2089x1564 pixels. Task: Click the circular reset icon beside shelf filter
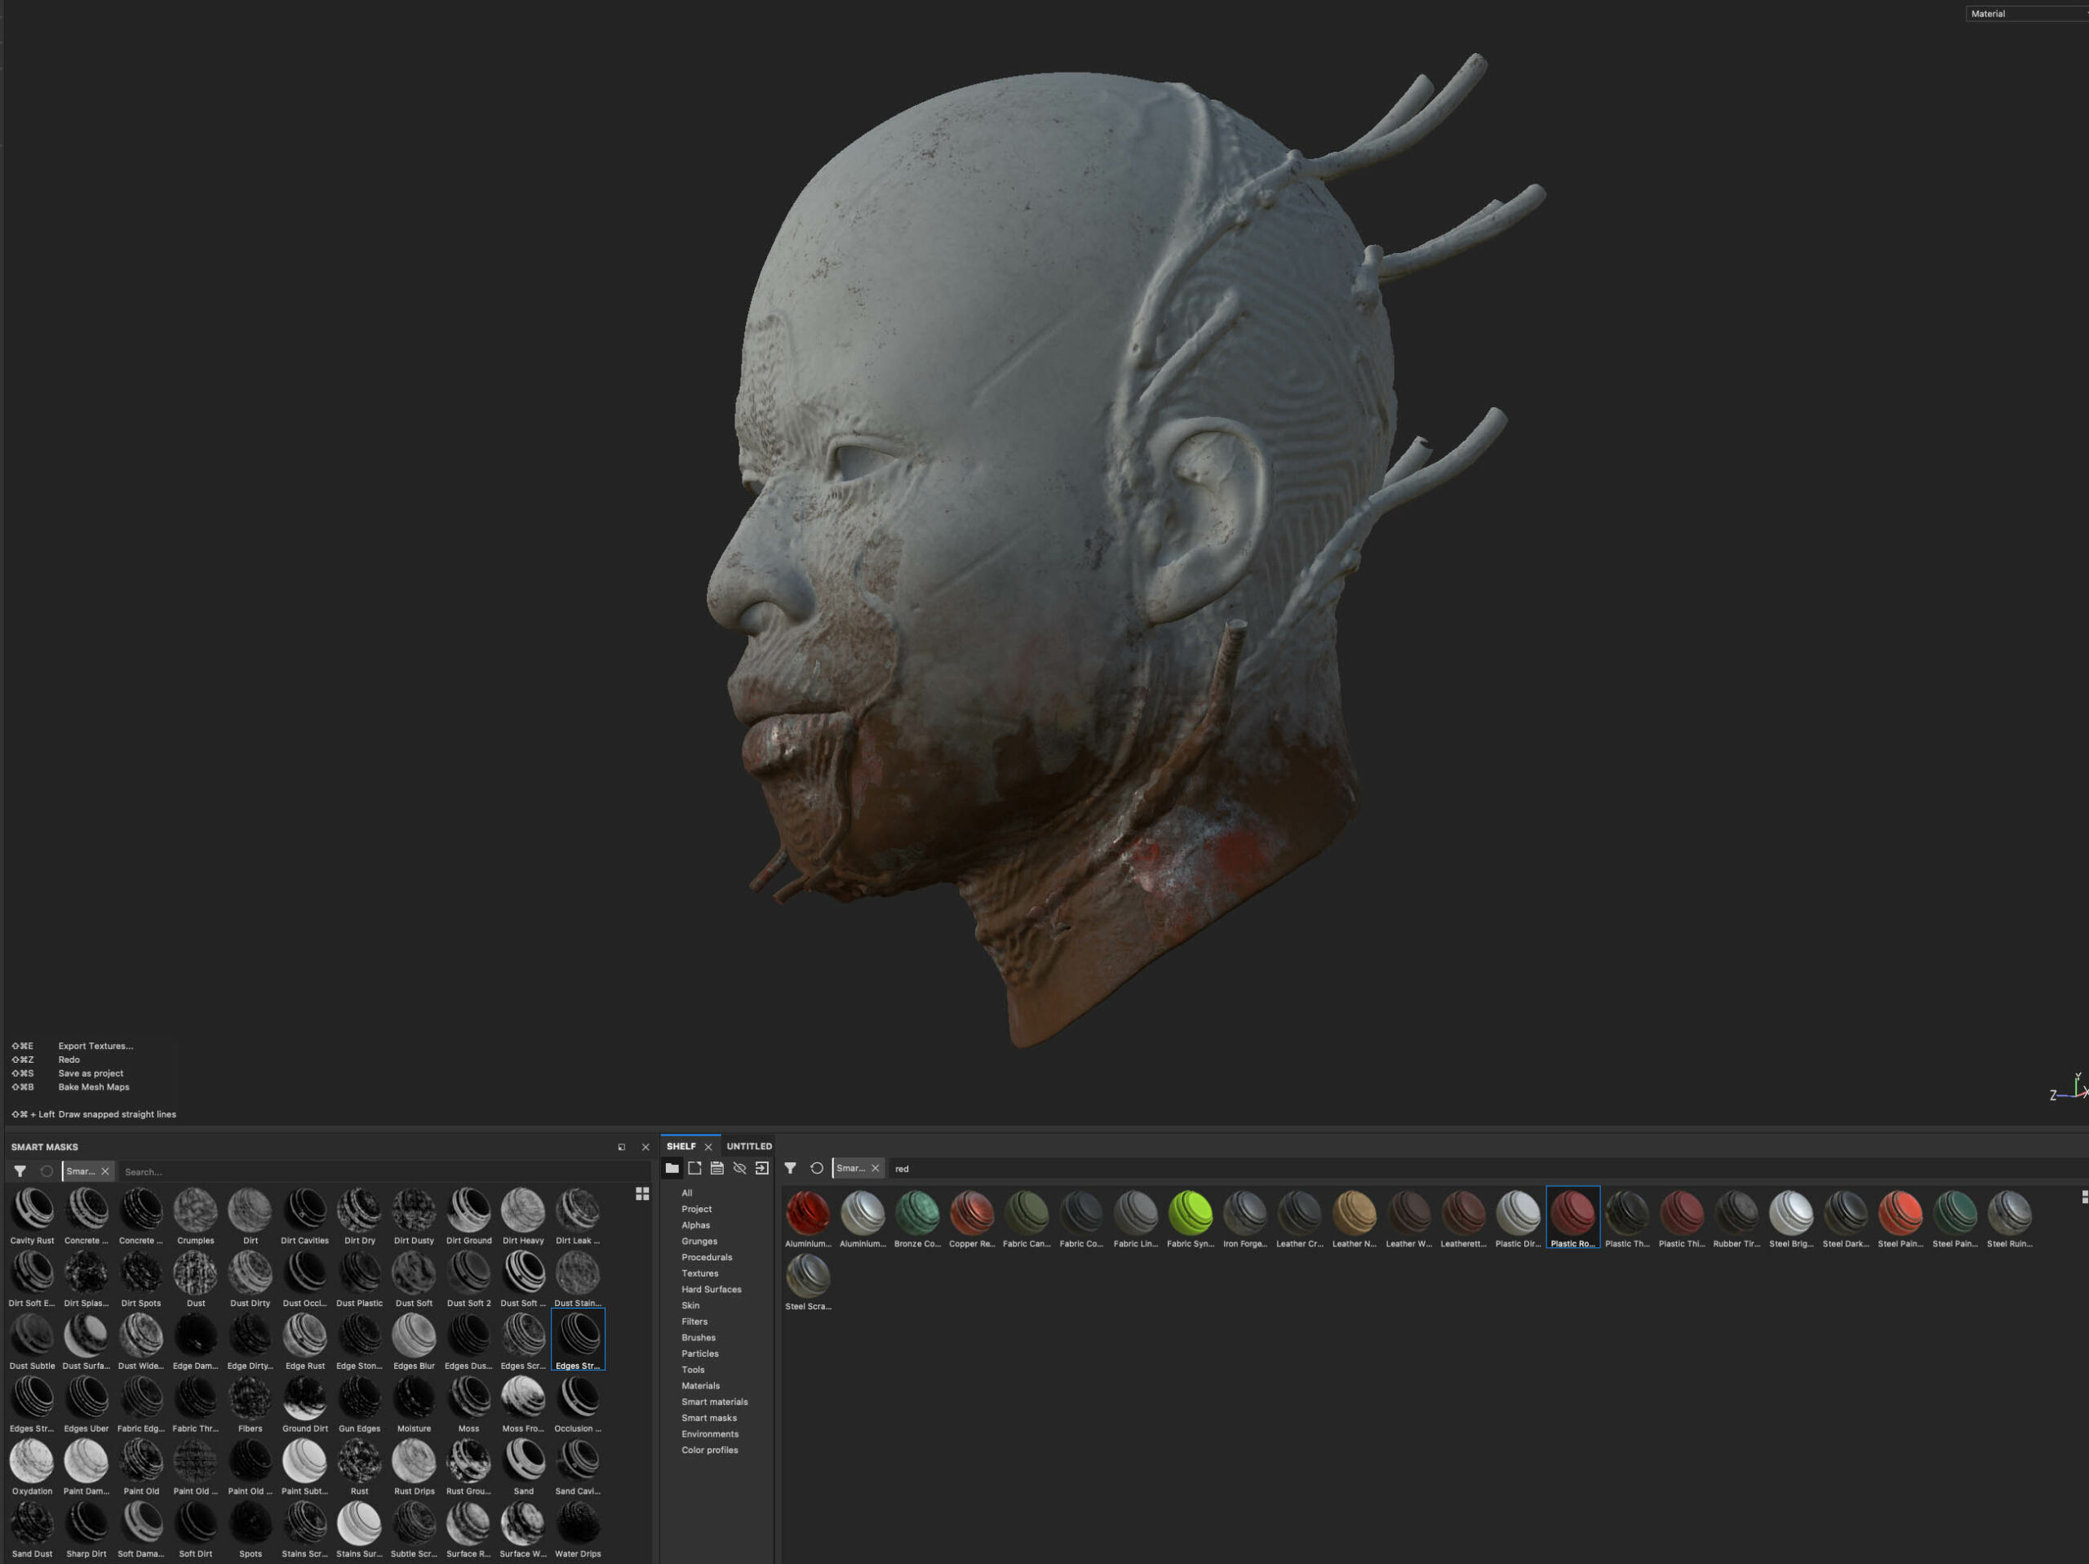click(817, 1168)
